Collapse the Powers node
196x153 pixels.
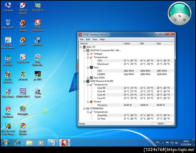(x=88, y=102)
